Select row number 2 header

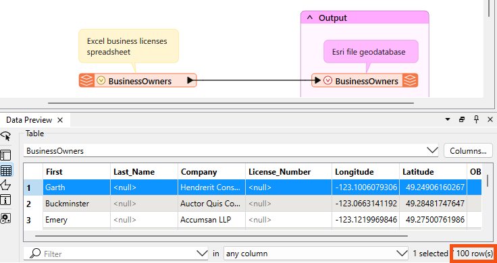pyautogui.click(x=33, y=204)
